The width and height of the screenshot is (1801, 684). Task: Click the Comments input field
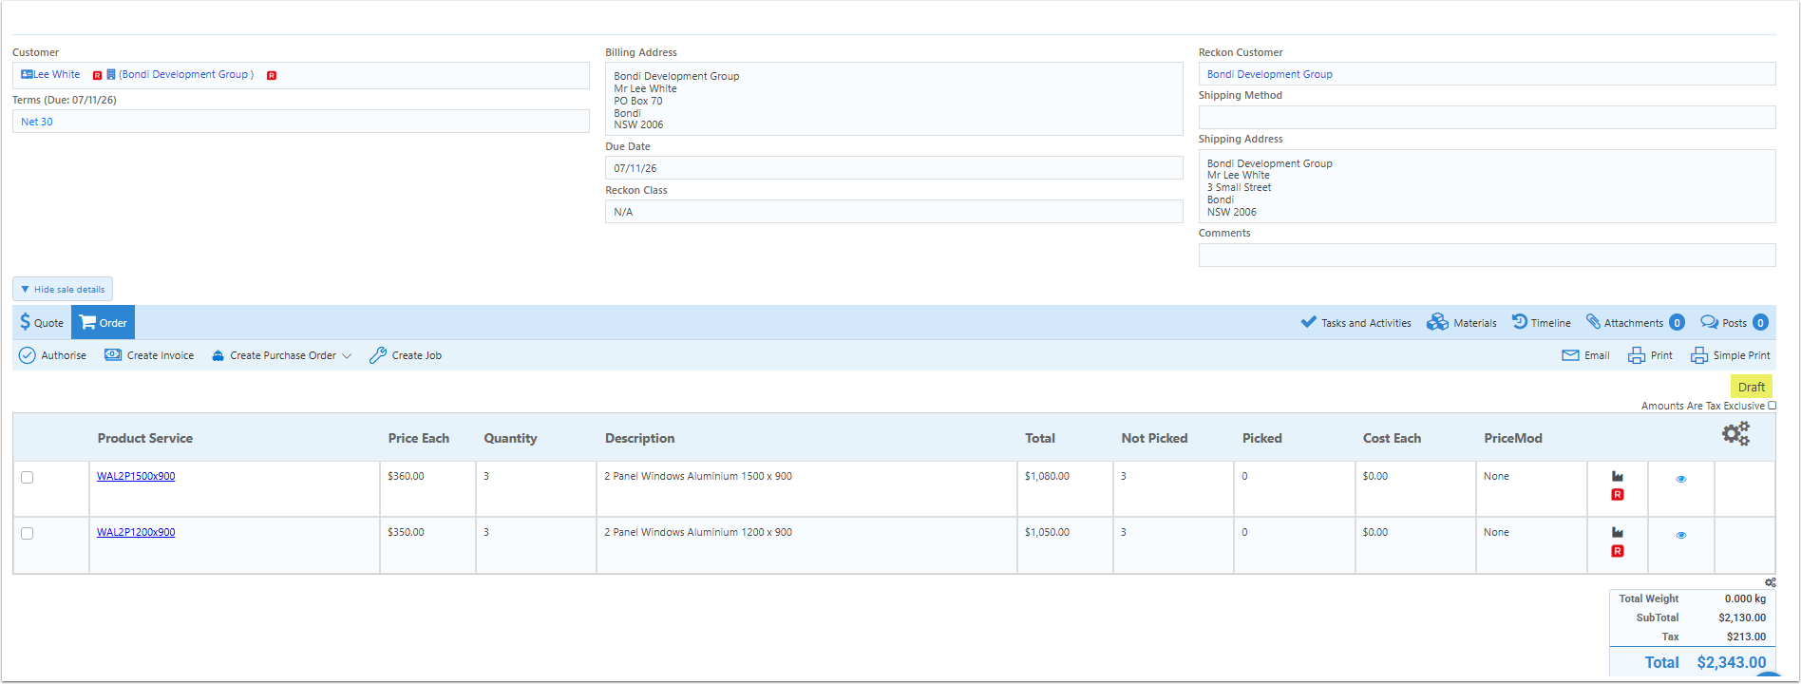click(1487, 255)
